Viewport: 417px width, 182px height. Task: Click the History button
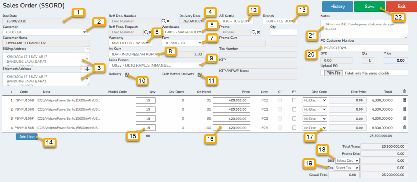[337, 7]
